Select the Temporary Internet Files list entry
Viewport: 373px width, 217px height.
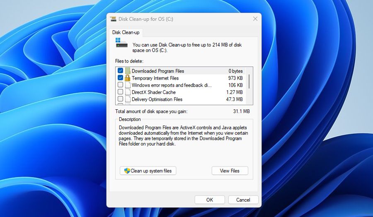[155, 78]
